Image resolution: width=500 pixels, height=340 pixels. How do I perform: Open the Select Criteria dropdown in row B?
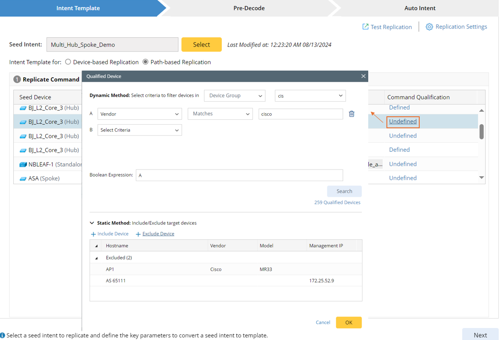click(139, 130)
